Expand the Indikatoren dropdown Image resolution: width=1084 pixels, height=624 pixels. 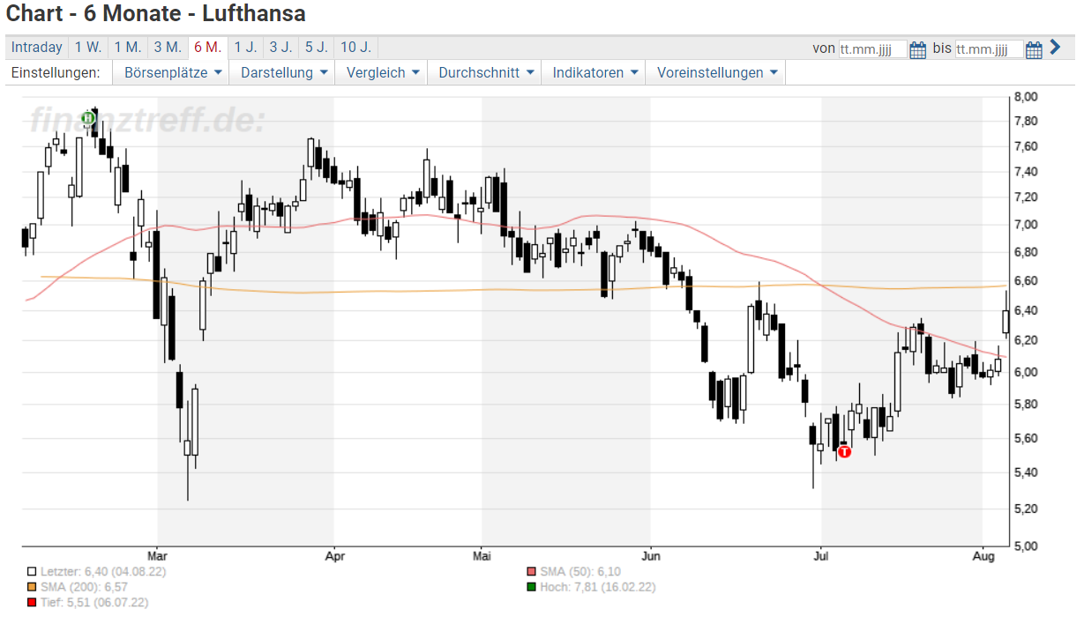pos(594,73)
